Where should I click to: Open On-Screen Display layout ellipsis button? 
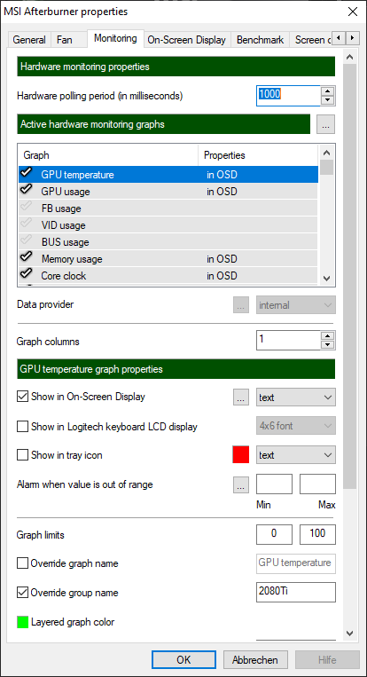(x=241, y=398)
